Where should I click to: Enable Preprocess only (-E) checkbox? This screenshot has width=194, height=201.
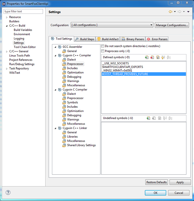point(103,51)
